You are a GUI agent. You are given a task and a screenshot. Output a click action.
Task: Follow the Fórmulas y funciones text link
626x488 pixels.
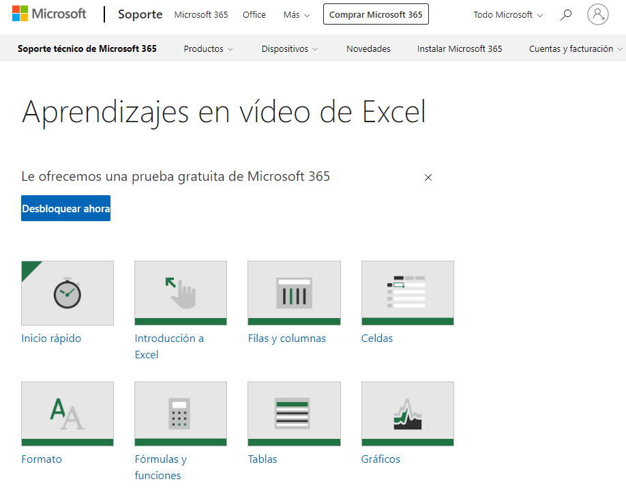(161, 468)
